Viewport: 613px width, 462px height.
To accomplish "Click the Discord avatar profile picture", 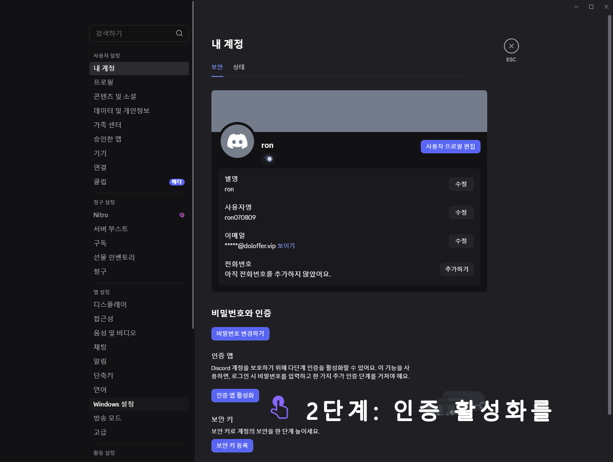I will click(x=237, y=141).
